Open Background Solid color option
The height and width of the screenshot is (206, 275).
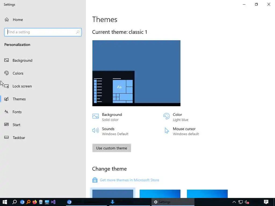(112, 117)
